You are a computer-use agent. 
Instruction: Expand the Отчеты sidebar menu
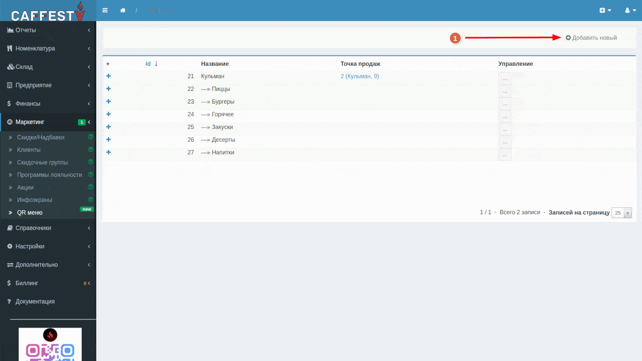(48, 30)
